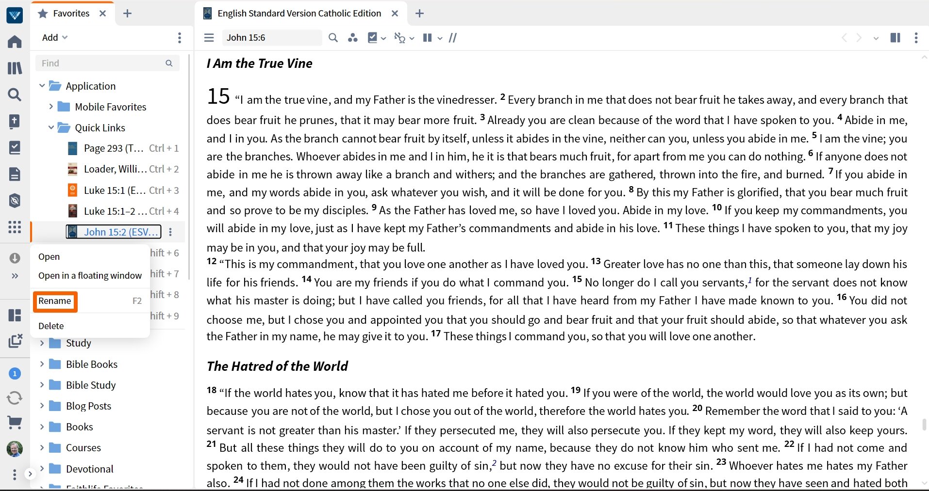Screen dimensions: 929x491
Task: Select the John 15:2 (ESV…) favorite
Action: click(x=114, y=232)
